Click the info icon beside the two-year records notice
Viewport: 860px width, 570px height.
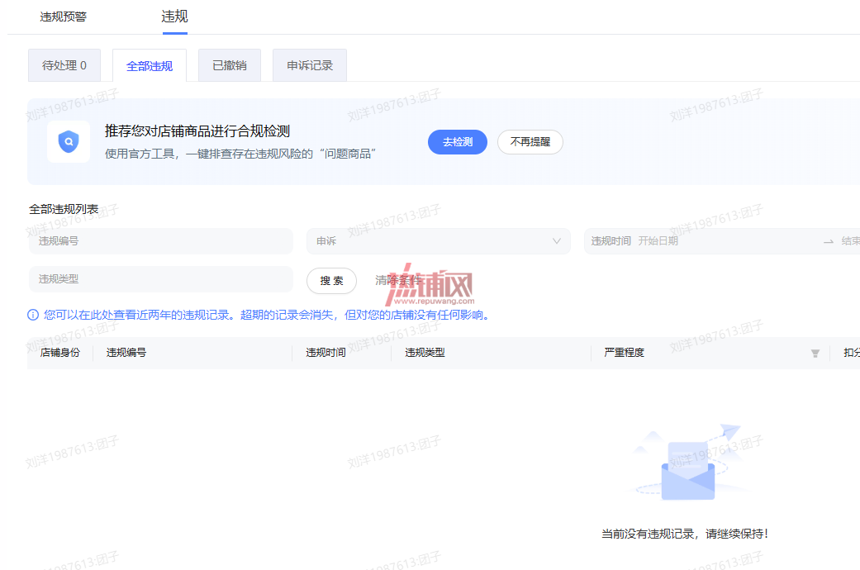(33, 315)
